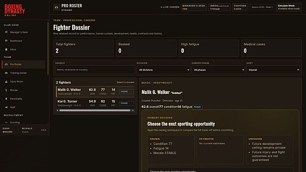
Task: Click No current estimates text
Action: pyautogui.click(x=212, y=143)
